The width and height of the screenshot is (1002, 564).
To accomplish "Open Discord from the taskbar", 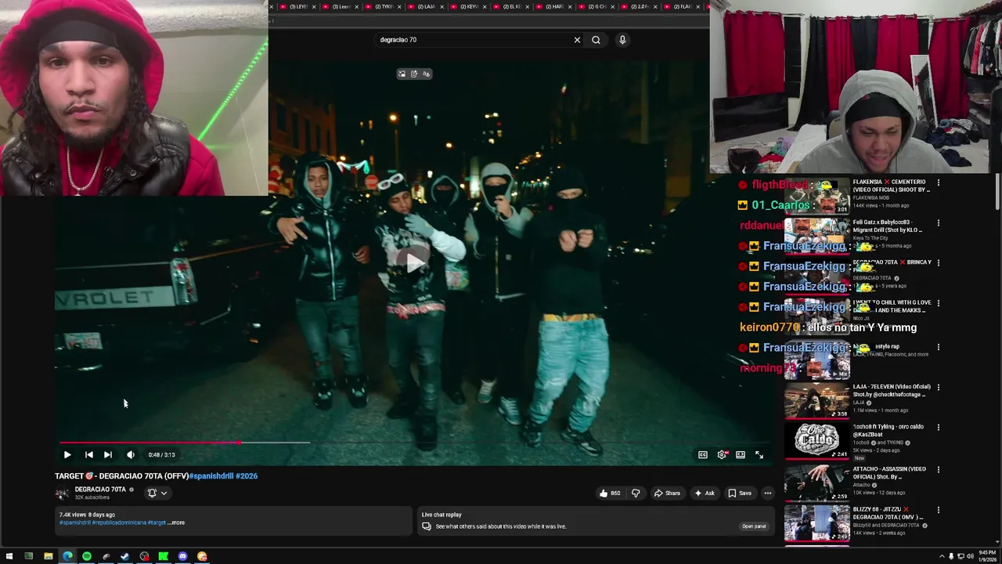I will point(182,556).
